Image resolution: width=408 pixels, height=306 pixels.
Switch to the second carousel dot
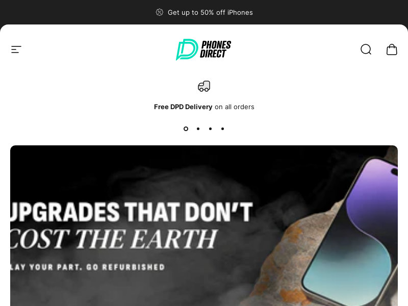click(198, 129)
